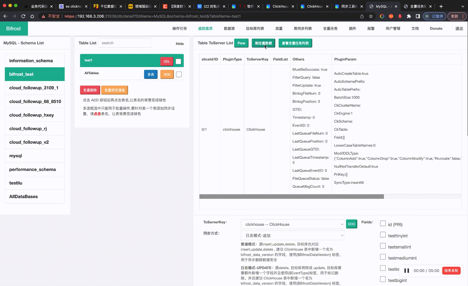
Task: Click the 刷全量数据 button
Action: (263, 43)
